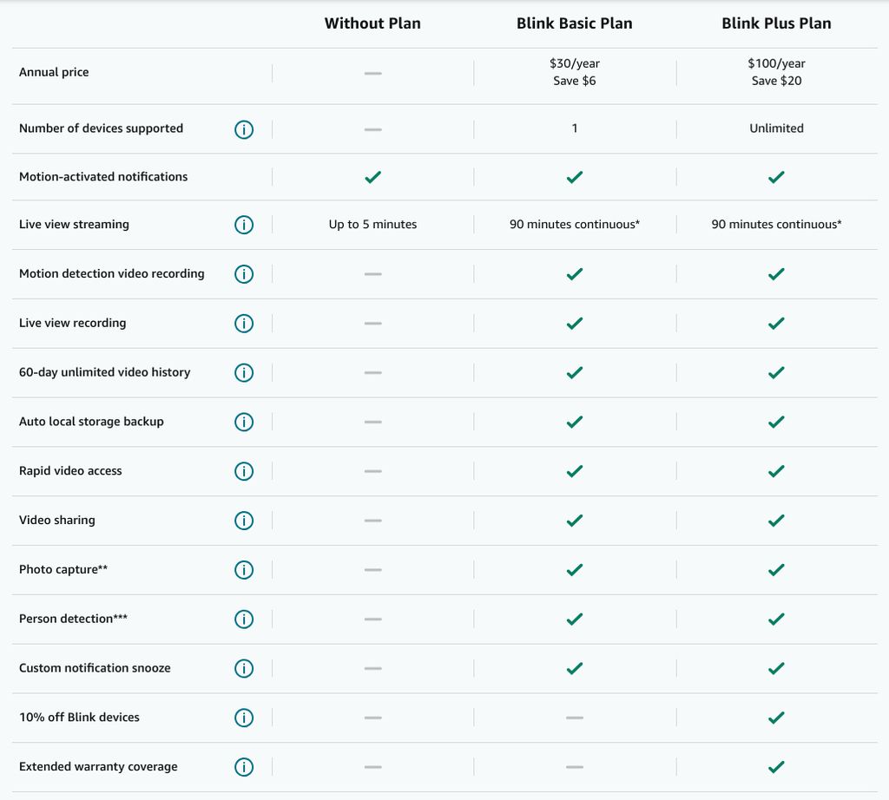The image size is (889, 800).
Task: Select the Blink Basic Plan column header
Action: tap(575, 23)
